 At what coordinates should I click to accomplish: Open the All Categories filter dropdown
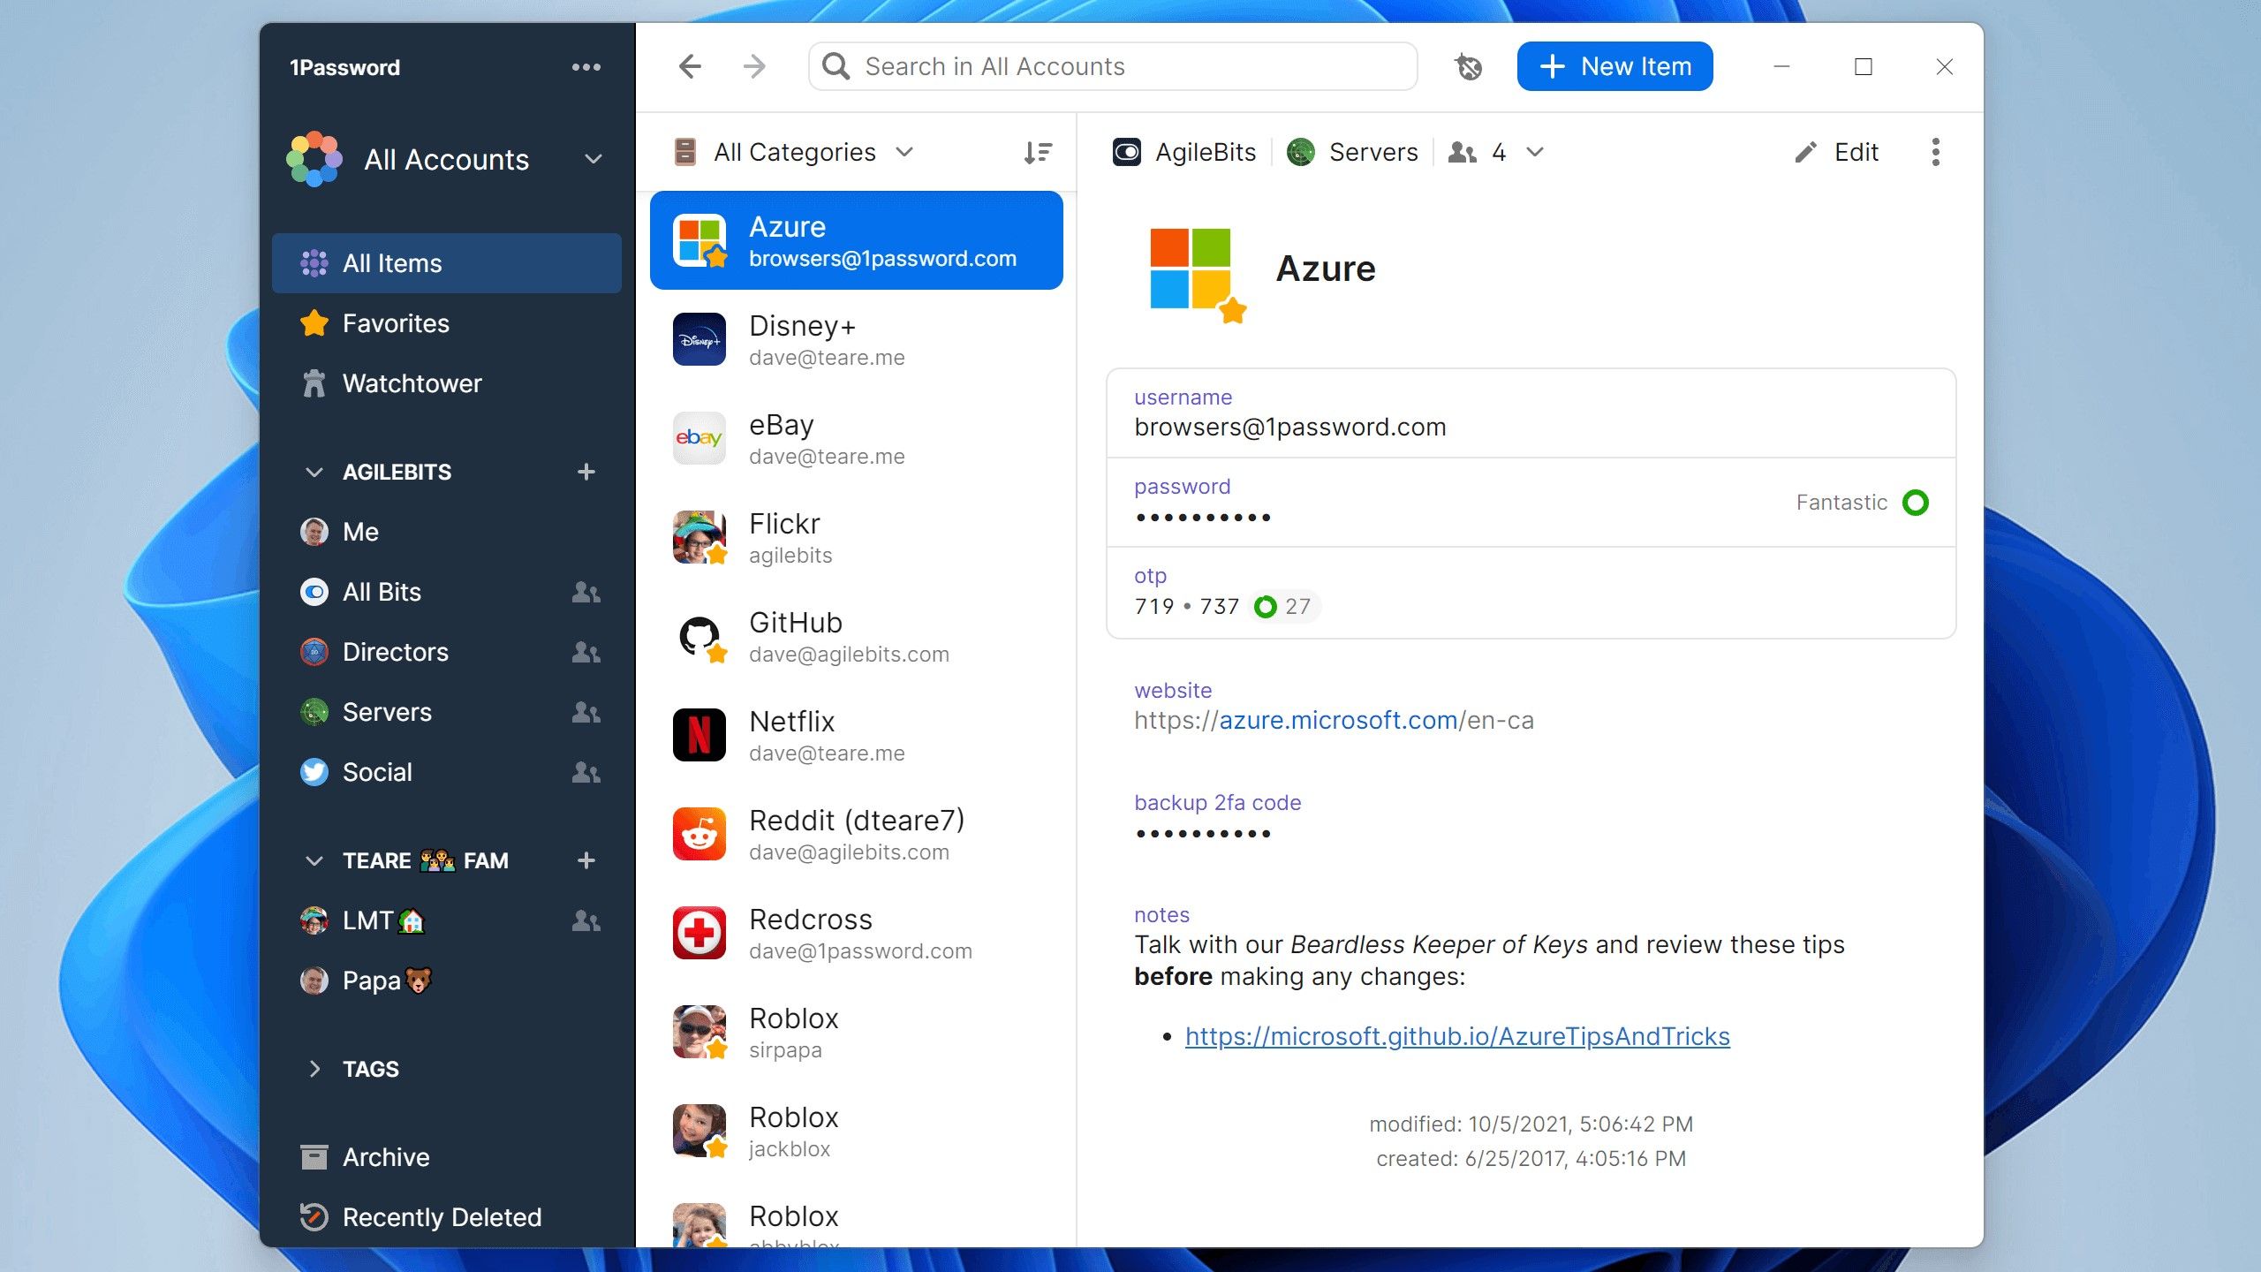(x=794, y=152)
